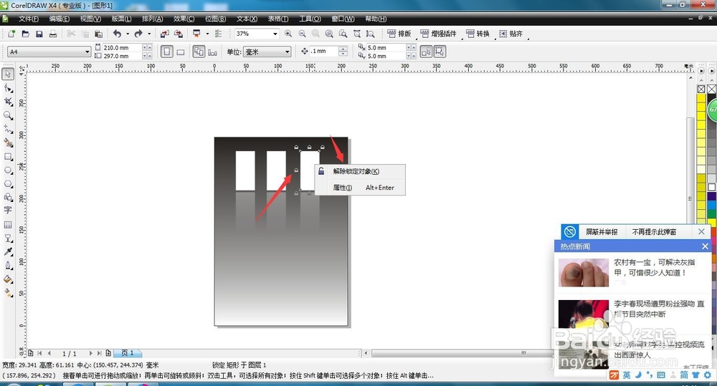
Task: Select the Interactive Fill tool
Action: [x=8, y=293]
